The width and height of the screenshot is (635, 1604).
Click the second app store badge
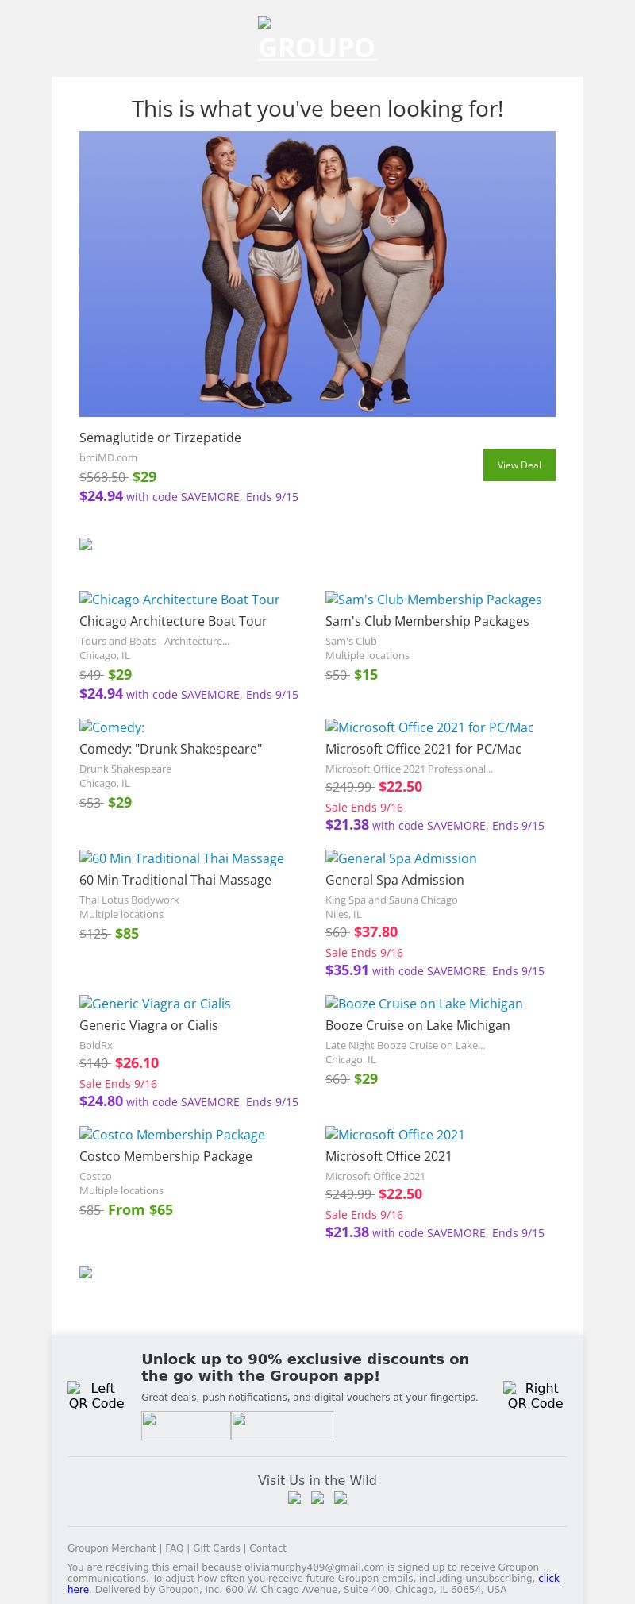coord(282,1425)
